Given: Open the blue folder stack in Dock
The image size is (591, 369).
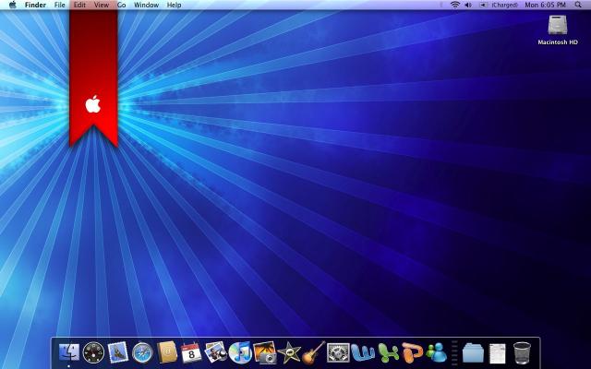Looking at the screenshot, I should coord(473,353).
